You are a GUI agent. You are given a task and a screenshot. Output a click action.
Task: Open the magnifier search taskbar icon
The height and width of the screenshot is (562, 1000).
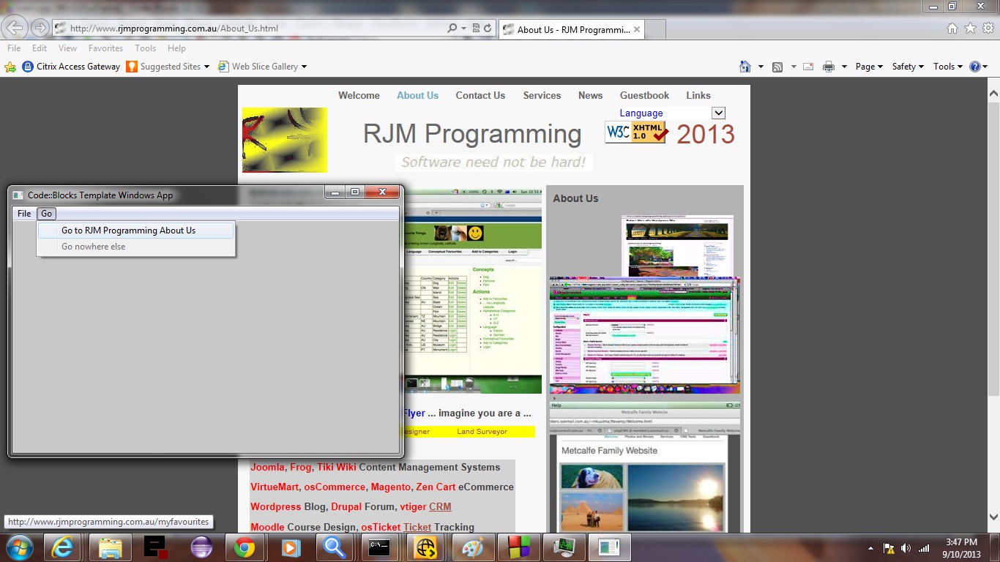pyautogui.click(x=335, y=547)
